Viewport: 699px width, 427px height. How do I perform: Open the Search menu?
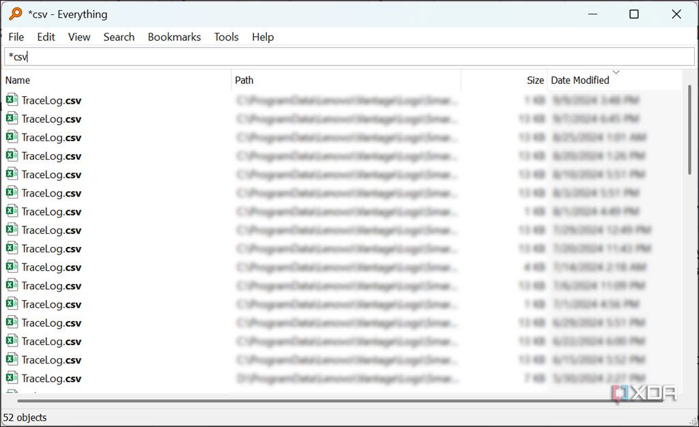[119, 37]
